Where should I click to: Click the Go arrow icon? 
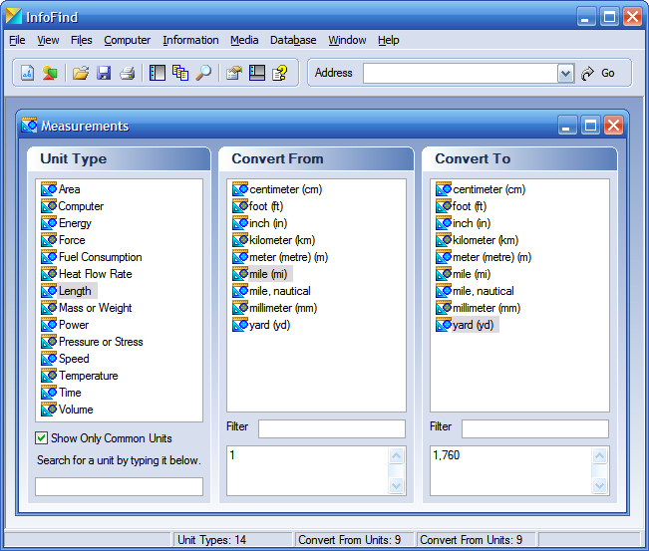tap(587, 73)
